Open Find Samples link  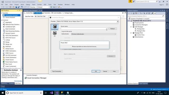[x=18, y=81]
